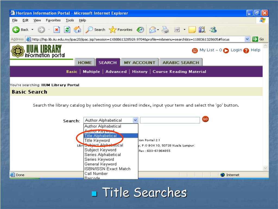Open the Edit menu
278x209 pixels.
[x=25, y=20]
